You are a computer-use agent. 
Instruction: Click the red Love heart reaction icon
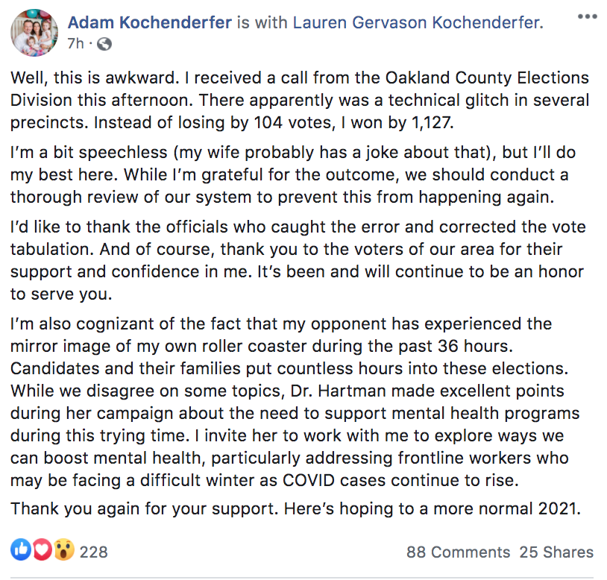point(42,550)
